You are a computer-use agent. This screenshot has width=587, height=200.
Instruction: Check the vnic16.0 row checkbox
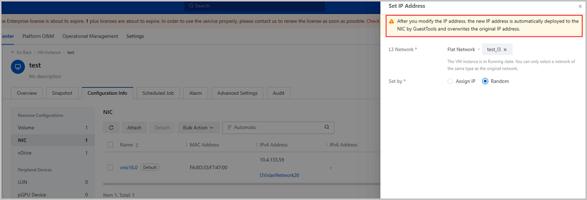[110, 167]
